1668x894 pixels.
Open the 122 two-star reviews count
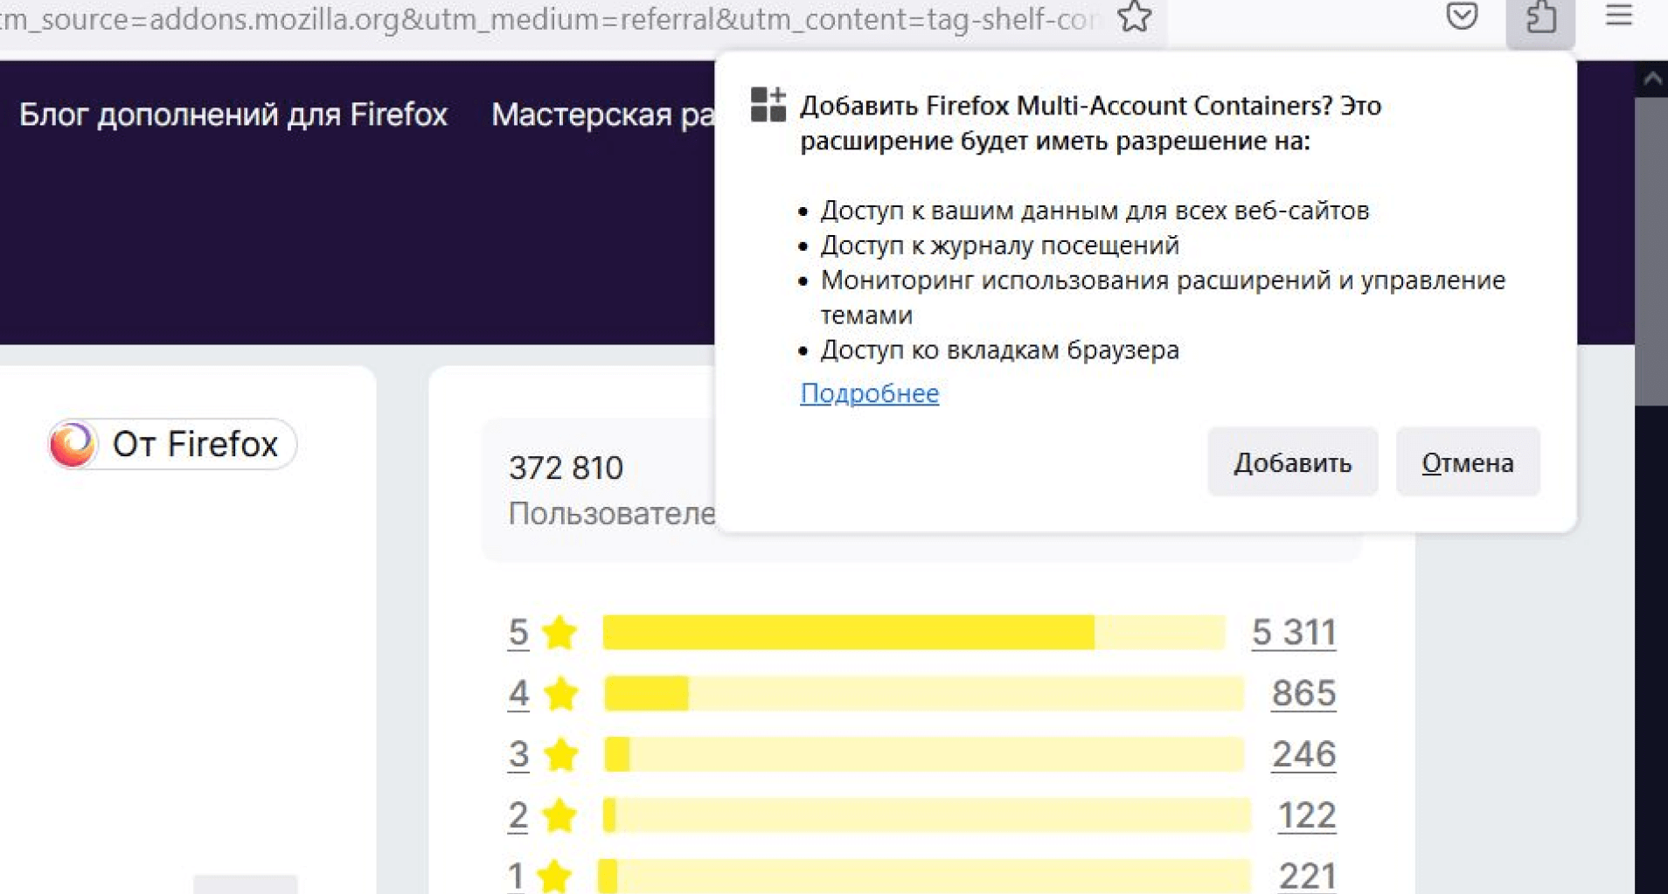point(1306,815)
